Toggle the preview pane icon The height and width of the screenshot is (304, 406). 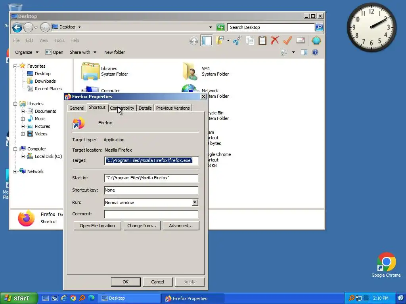point(304,53)
